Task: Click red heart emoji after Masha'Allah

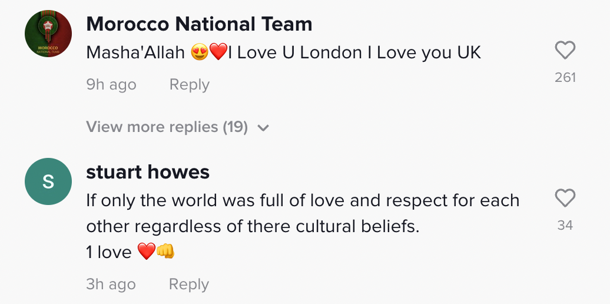Action: (218, 53)
